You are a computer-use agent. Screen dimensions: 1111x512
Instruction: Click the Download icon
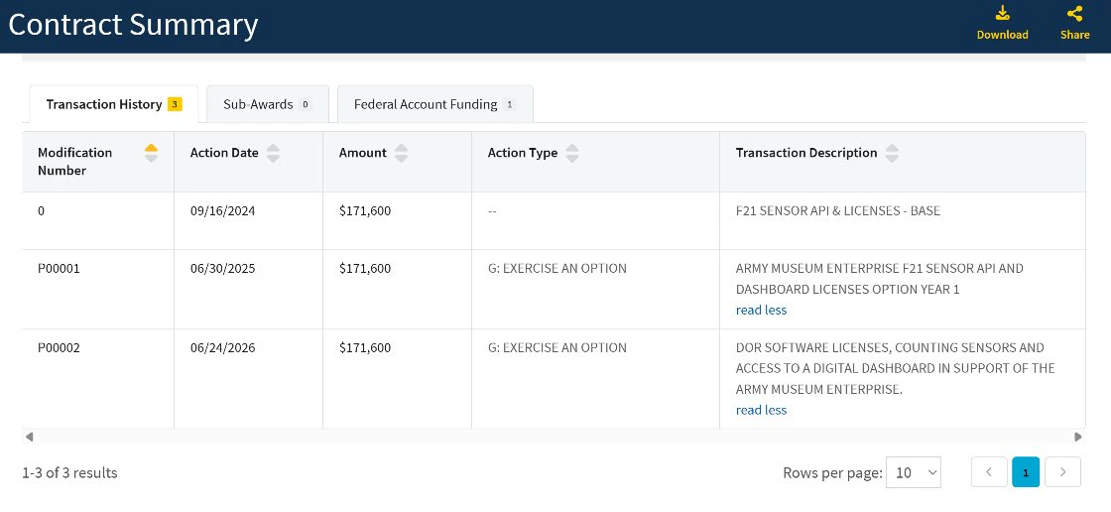pos(1002,14)
